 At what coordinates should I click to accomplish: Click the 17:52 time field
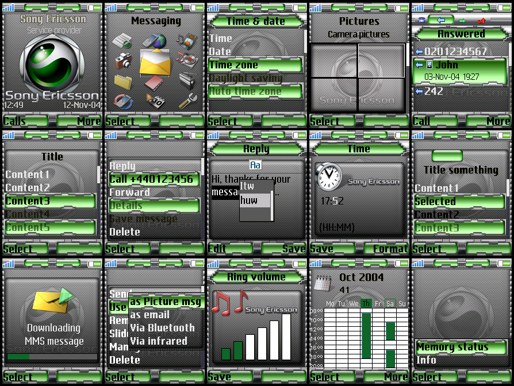pos(332,200)
